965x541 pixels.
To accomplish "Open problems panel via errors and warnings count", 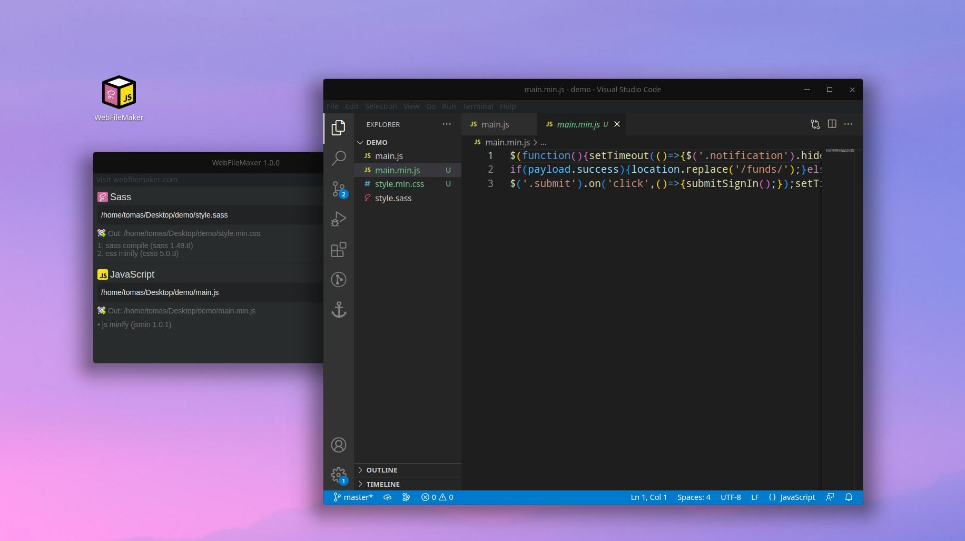I will tap(437, 497).
